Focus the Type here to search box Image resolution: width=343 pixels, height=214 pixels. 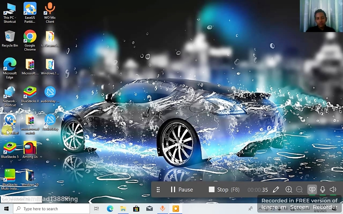51,209
